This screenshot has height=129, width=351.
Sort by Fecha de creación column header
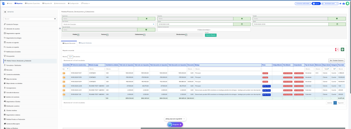click(x=79, y=65)
